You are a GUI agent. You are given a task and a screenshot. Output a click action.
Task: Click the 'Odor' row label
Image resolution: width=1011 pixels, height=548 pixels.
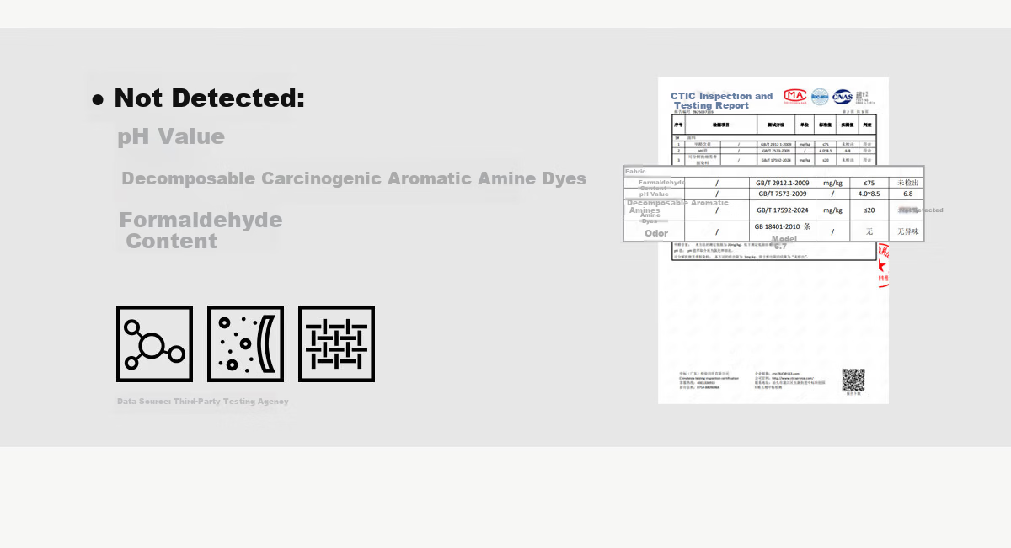[x=656, y=233]
